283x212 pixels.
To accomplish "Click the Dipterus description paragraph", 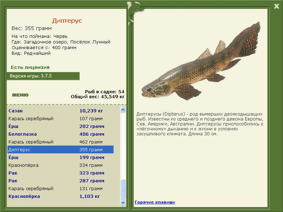I will click(200, 124).
